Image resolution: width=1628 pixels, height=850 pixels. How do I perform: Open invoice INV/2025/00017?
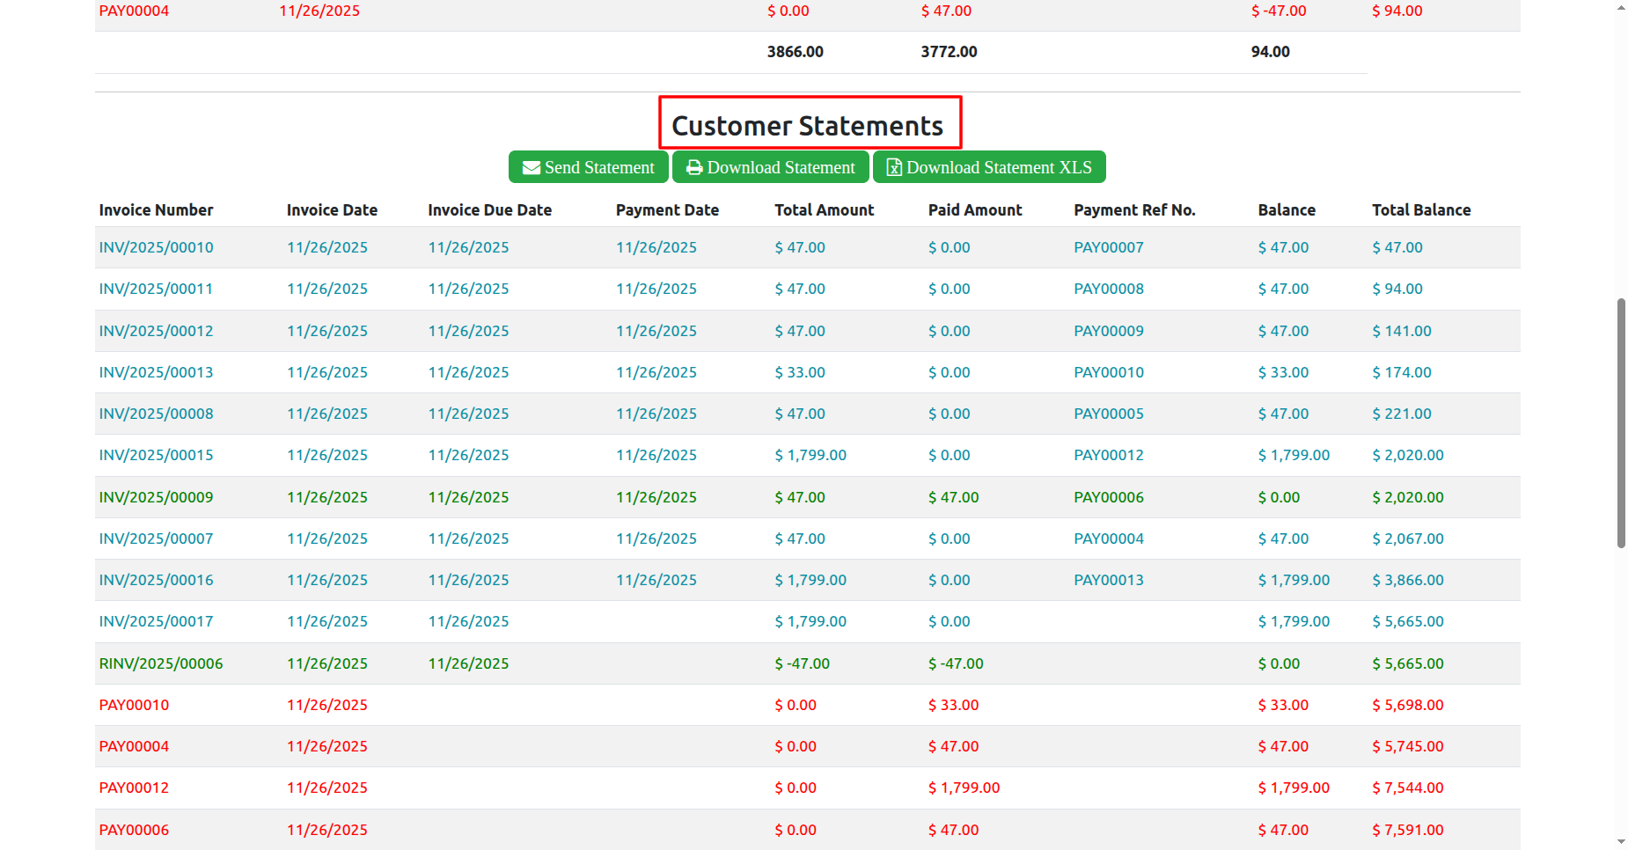point(156,622)
